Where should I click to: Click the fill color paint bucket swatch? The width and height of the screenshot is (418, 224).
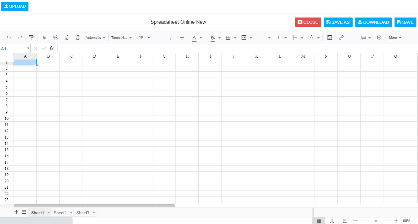pos(213,38)
